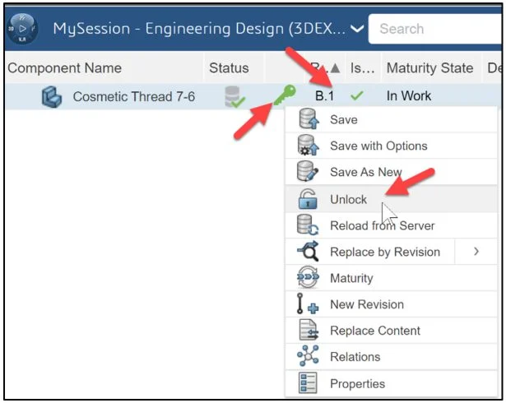
Task: Click the Replace by Revision magnifier icon
Action: pos(309,251)
